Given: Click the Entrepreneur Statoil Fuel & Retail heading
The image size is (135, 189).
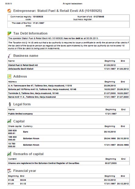Looking at the screenshot, I should click(58, 11).
